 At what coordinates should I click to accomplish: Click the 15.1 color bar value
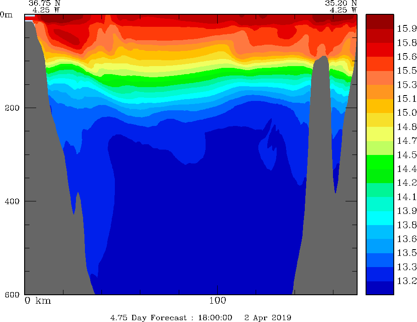(x=407, y=99)
